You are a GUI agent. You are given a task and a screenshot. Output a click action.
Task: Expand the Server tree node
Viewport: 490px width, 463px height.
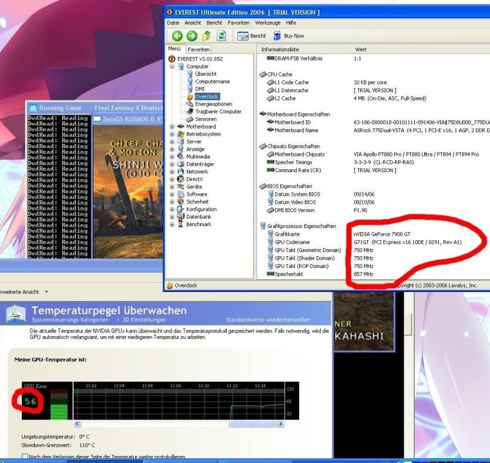point(172,142)
